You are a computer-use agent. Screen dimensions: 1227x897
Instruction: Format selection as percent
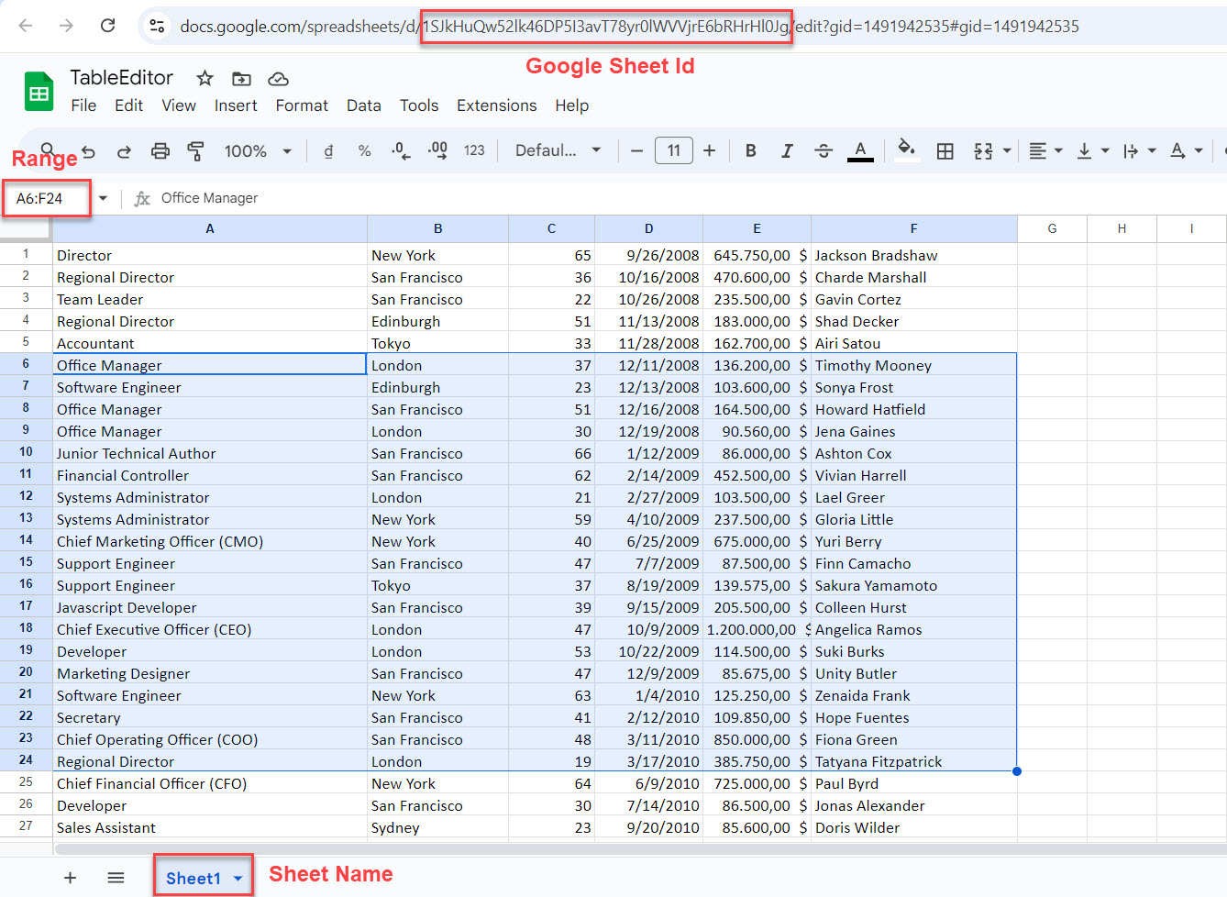(x=364, y=150)
